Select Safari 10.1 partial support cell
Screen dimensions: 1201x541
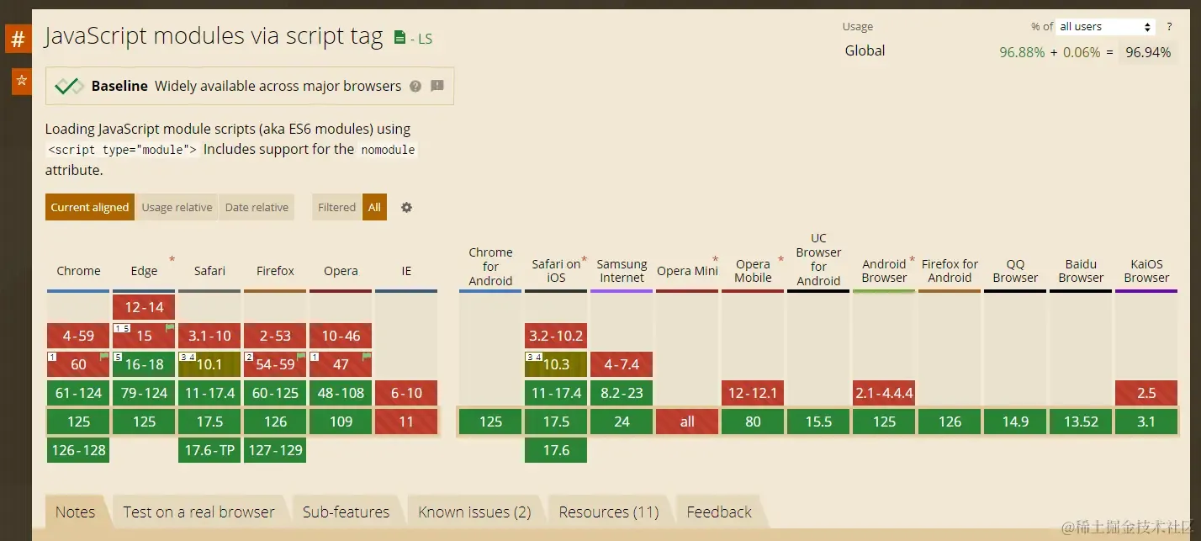(209, 364)
